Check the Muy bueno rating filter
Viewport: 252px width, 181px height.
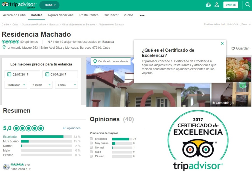click(91, 143)
